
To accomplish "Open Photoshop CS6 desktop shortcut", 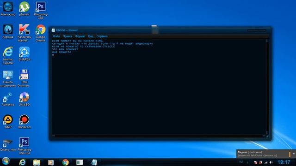I will pos(41,10).
